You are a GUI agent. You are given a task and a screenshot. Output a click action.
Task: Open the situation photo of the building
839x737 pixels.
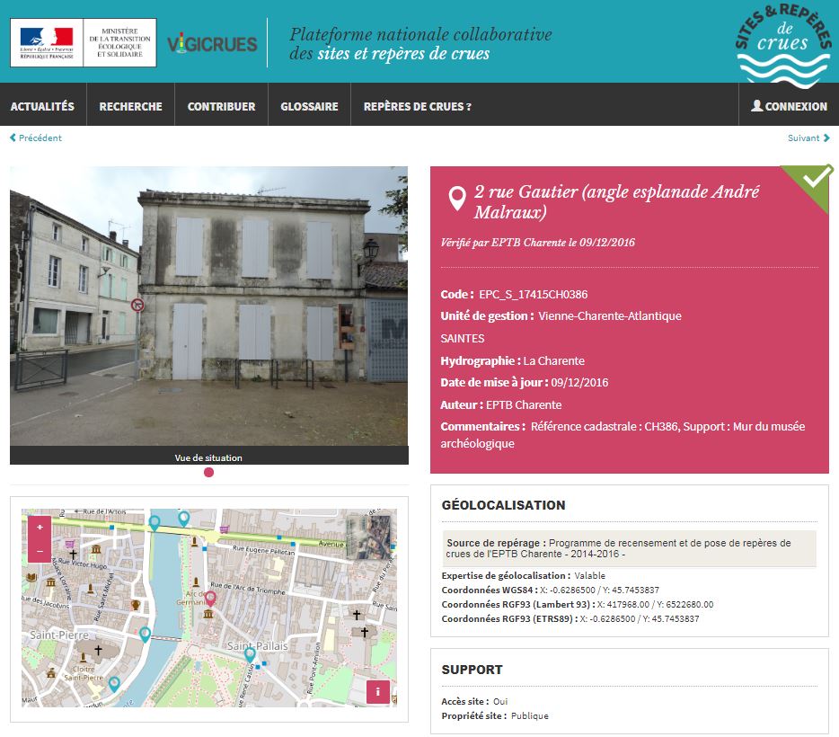[208, 306]
